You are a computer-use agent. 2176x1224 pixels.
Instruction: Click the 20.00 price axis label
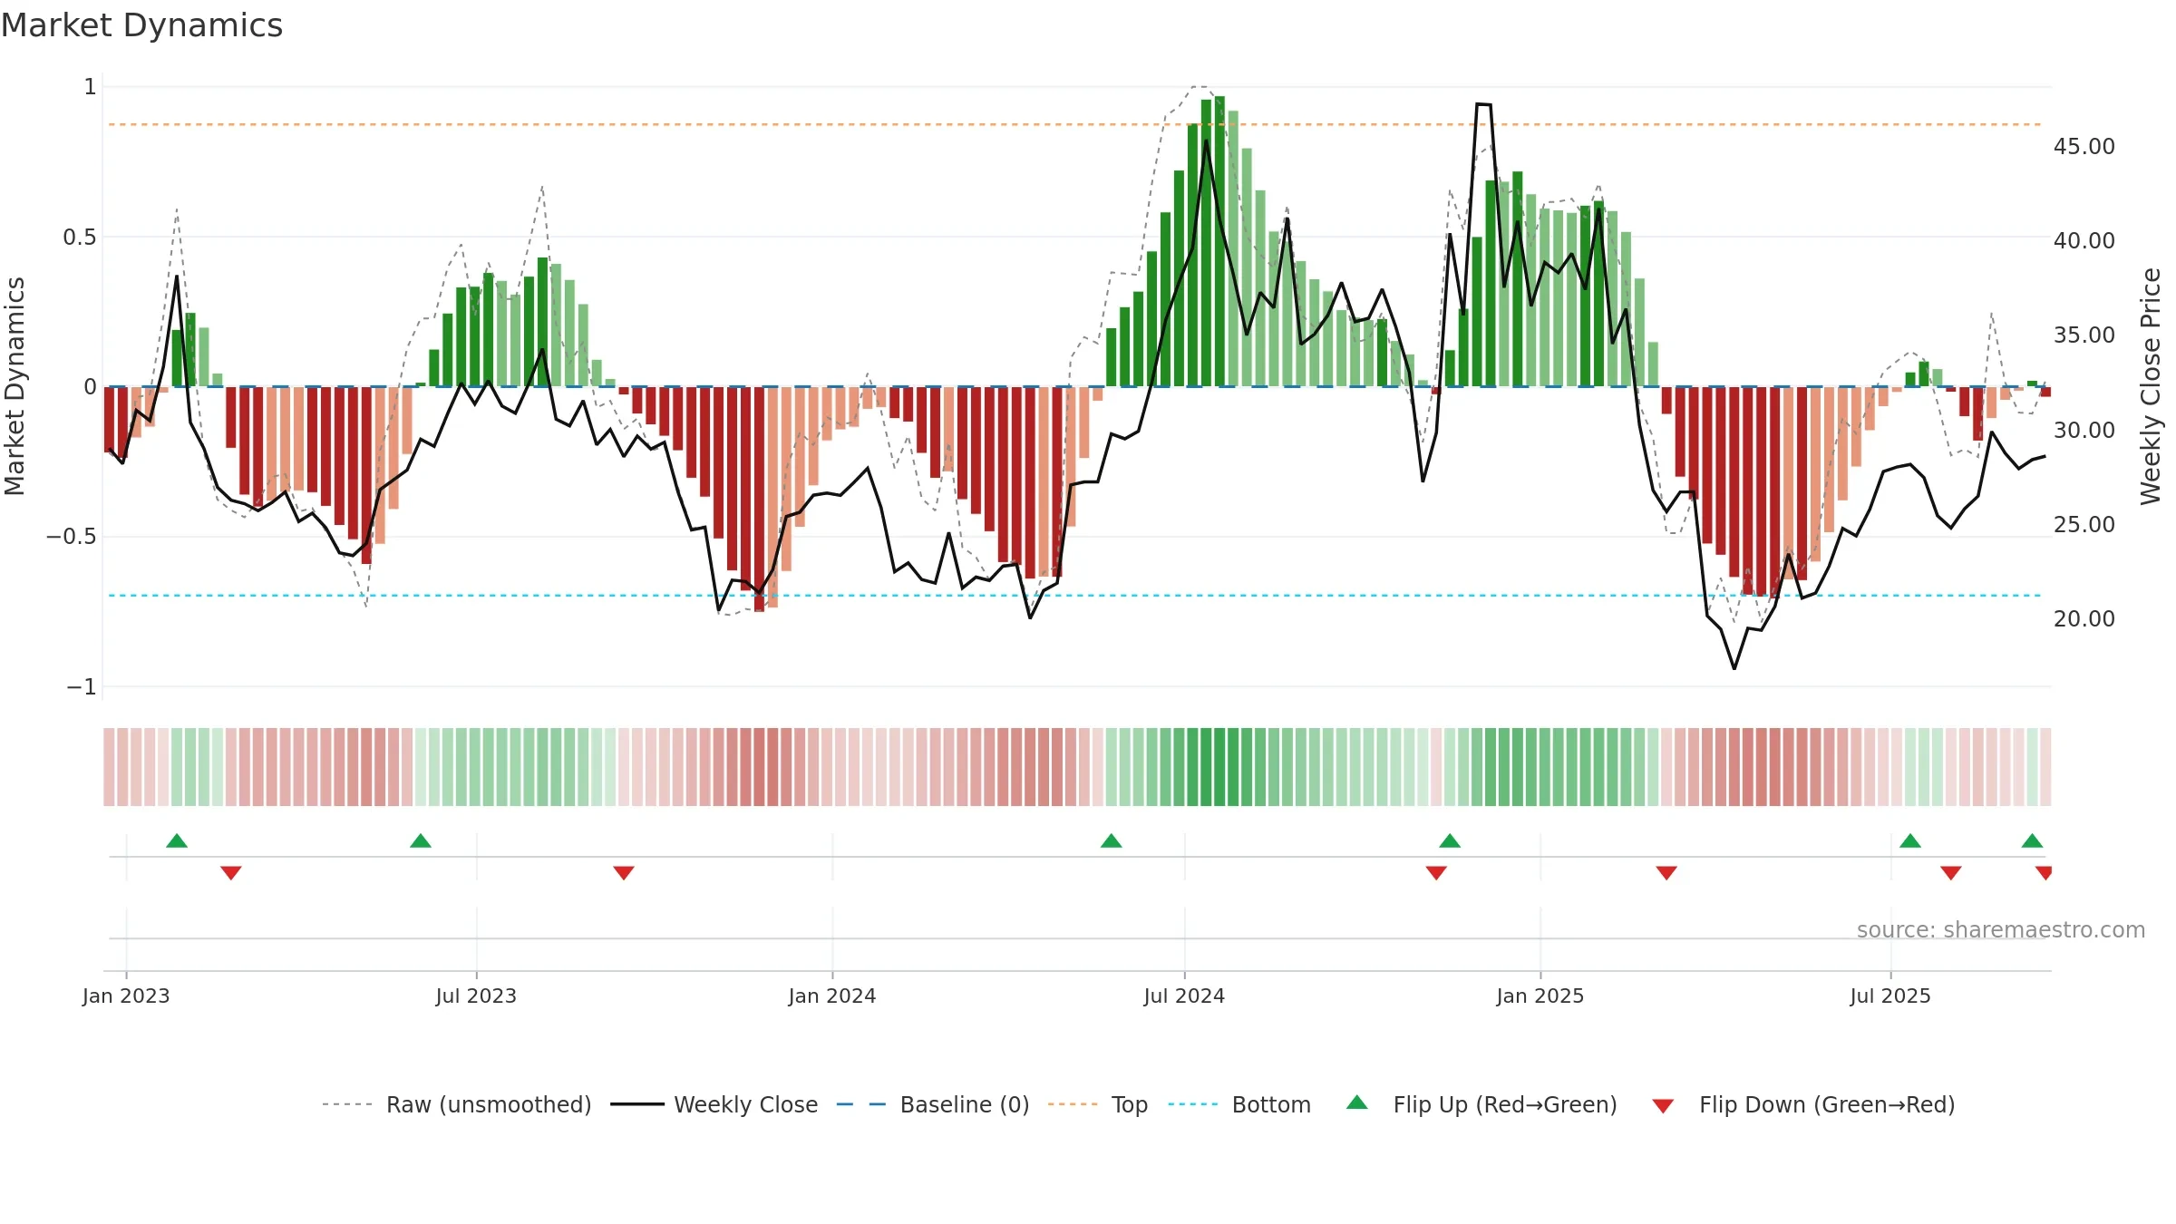[2084, 618]
